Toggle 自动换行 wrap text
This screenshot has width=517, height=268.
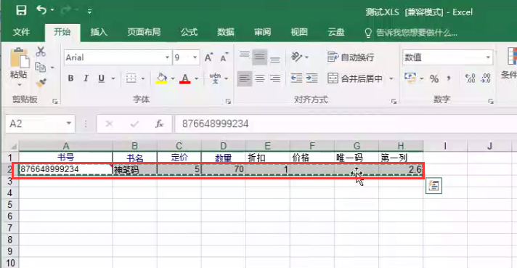(351, 57)
